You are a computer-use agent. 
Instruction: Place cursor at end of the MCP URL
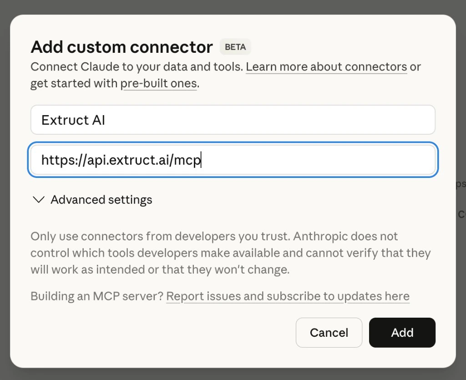pos(202,160)
